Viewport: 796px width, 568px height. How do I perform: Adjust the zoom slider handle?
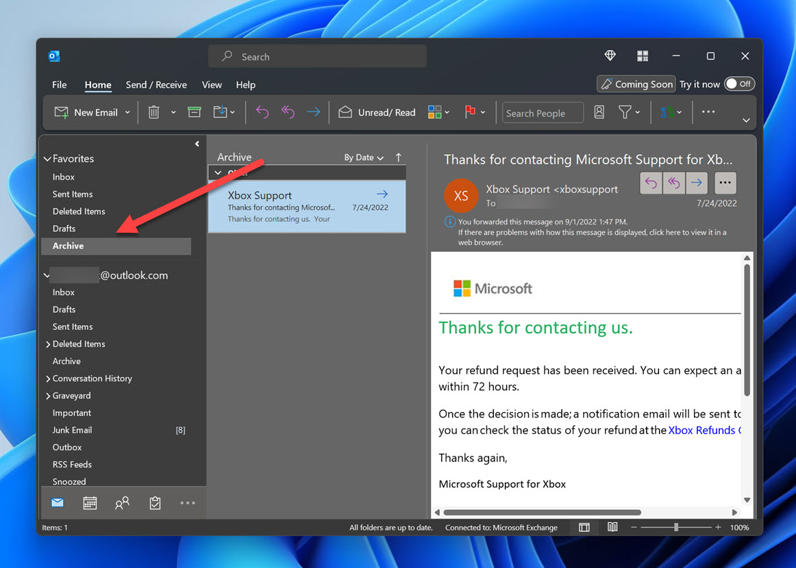pyautogui.click(x=675, y=528)
